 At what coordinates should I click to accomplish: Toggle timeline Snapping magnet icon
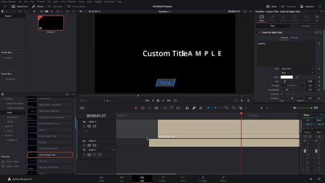[187, 108]
